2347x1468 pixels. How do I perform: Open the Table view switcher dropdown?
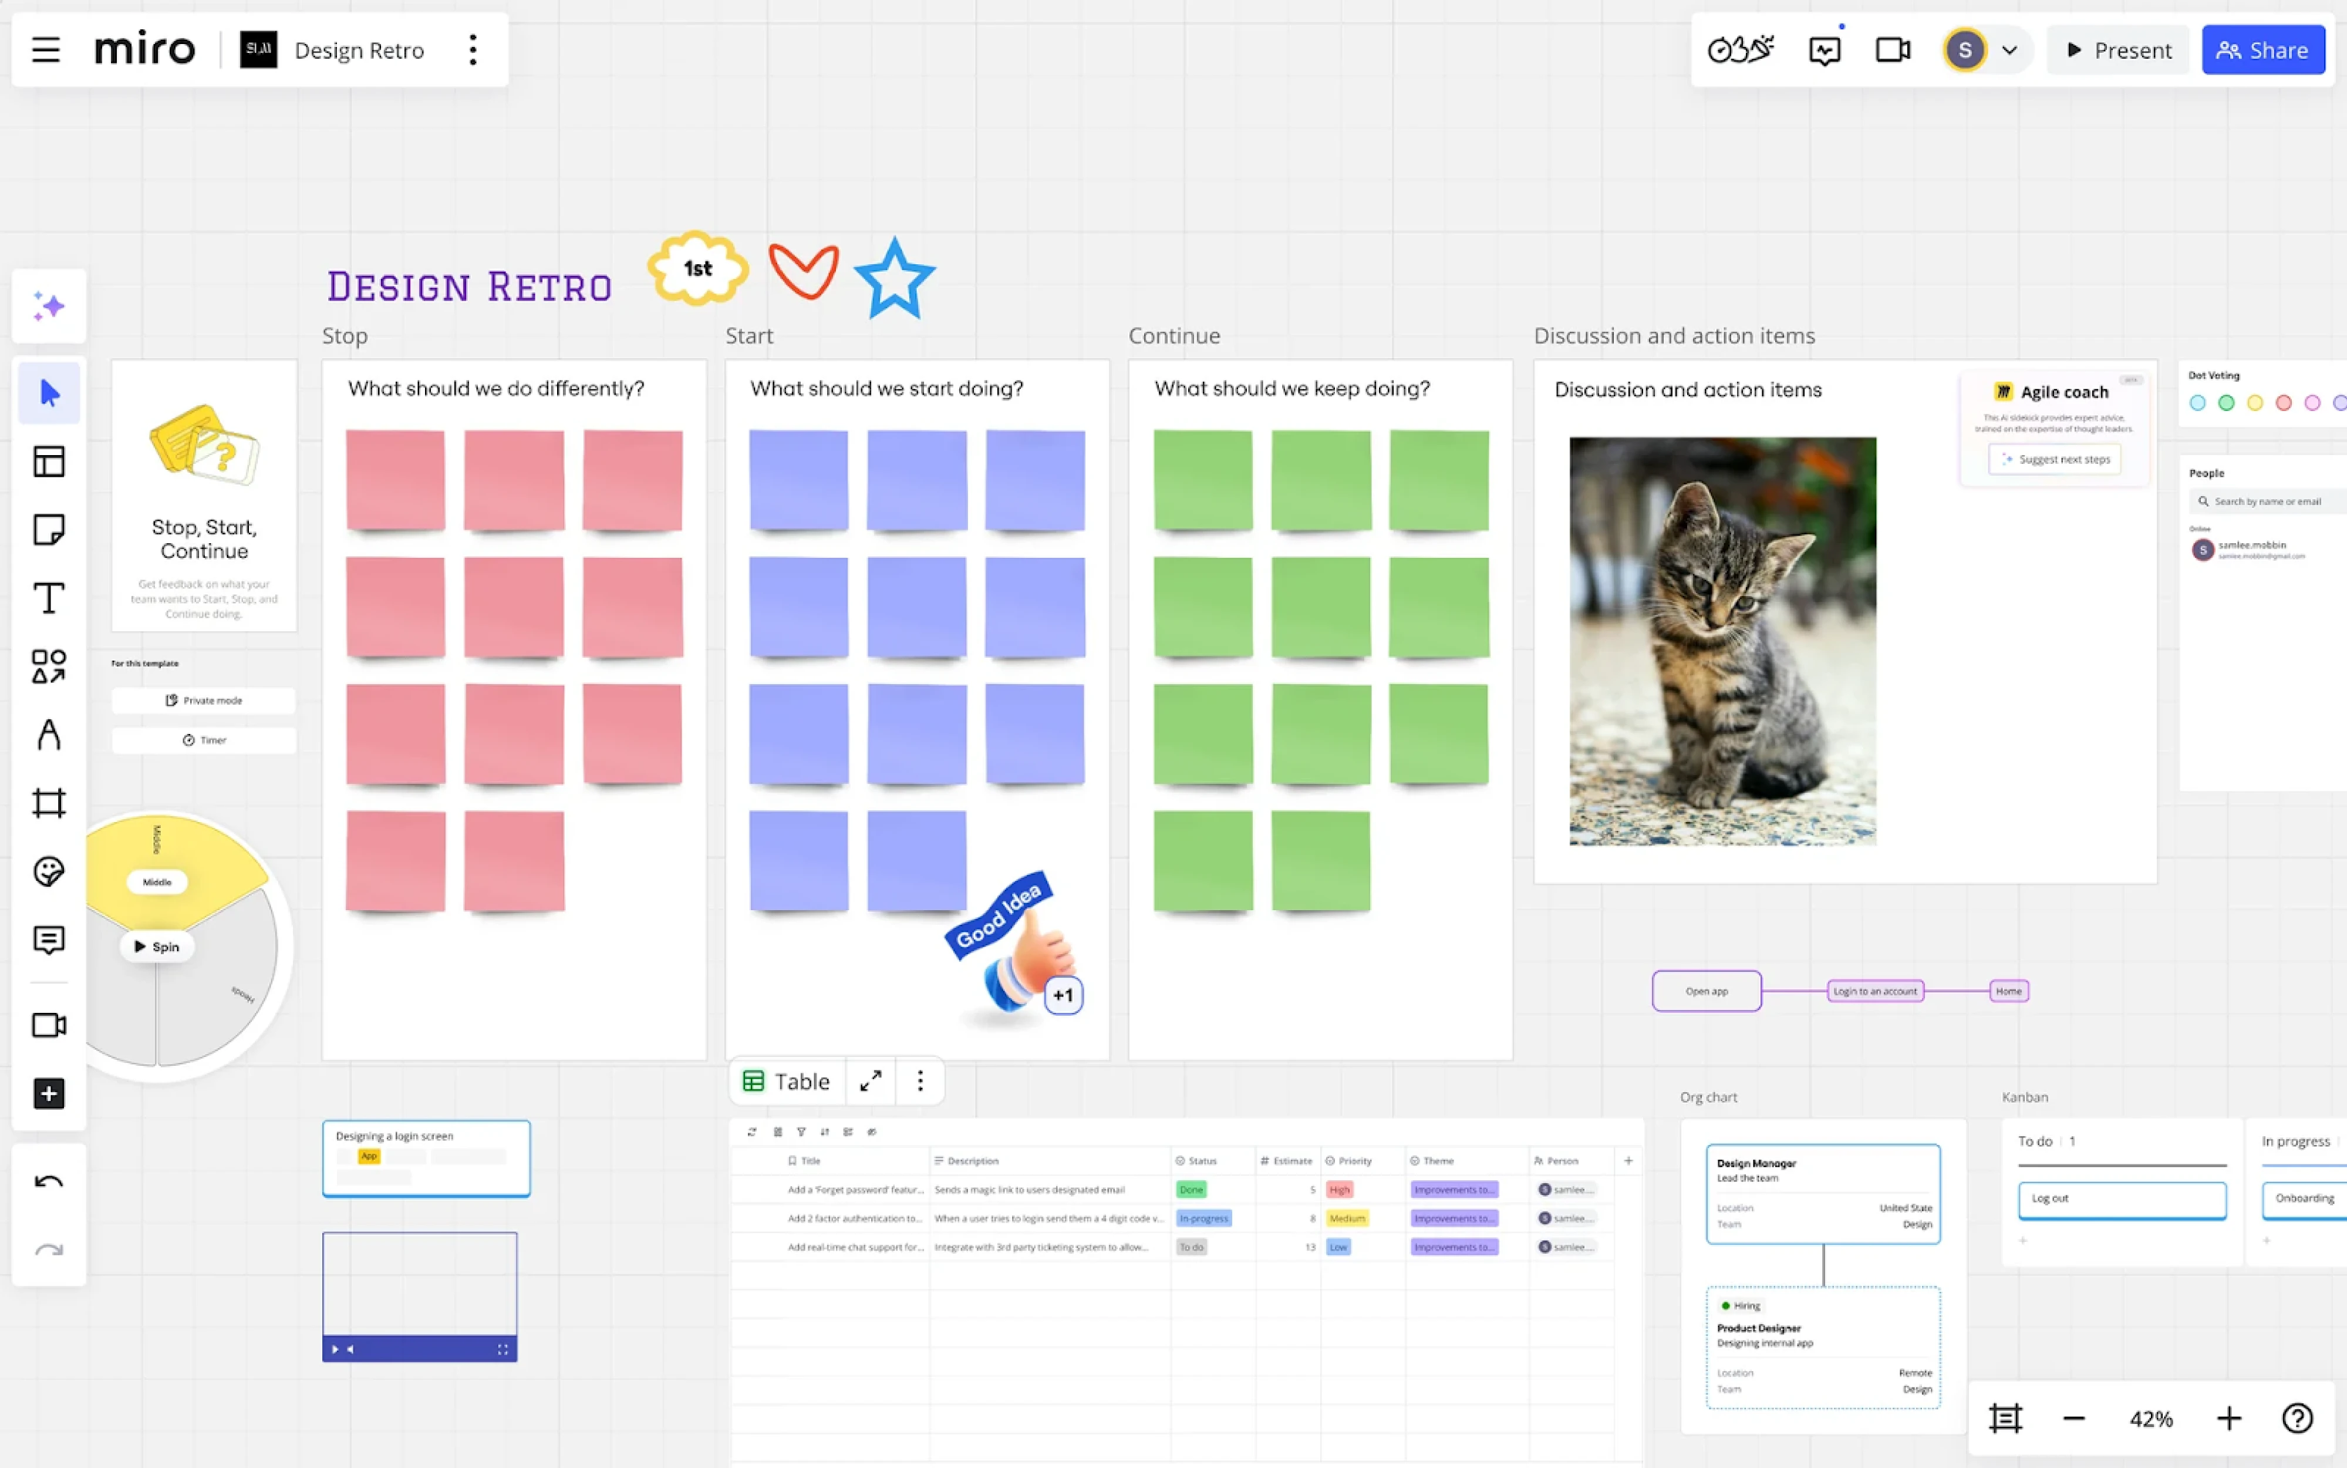786,1080
